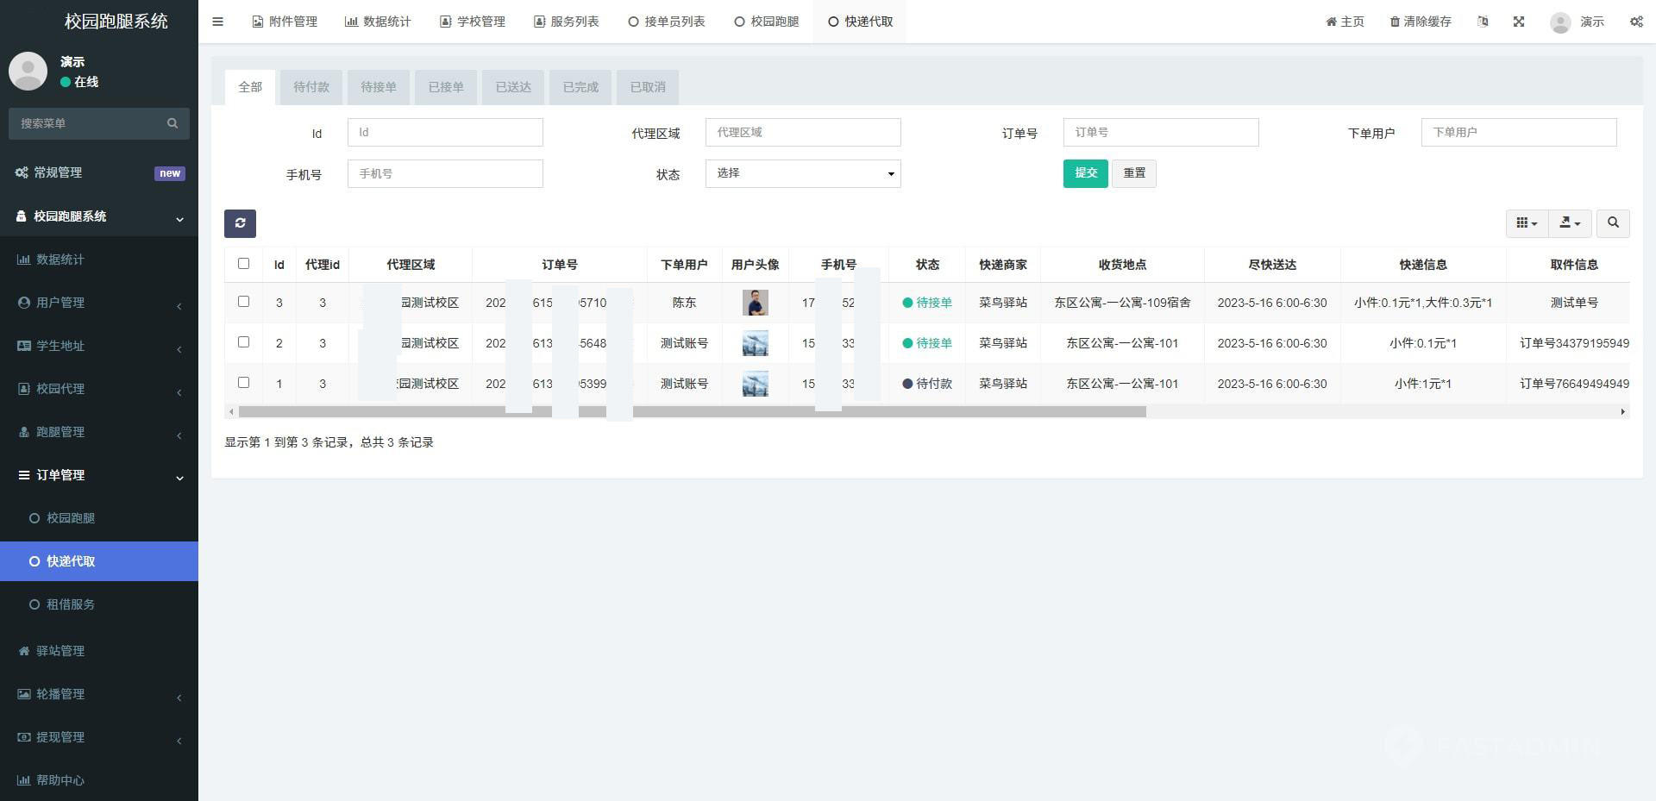Select checkbox for order row Id 3
The height and width of the screenshot is (801, 1656).
tap(243, 302)
